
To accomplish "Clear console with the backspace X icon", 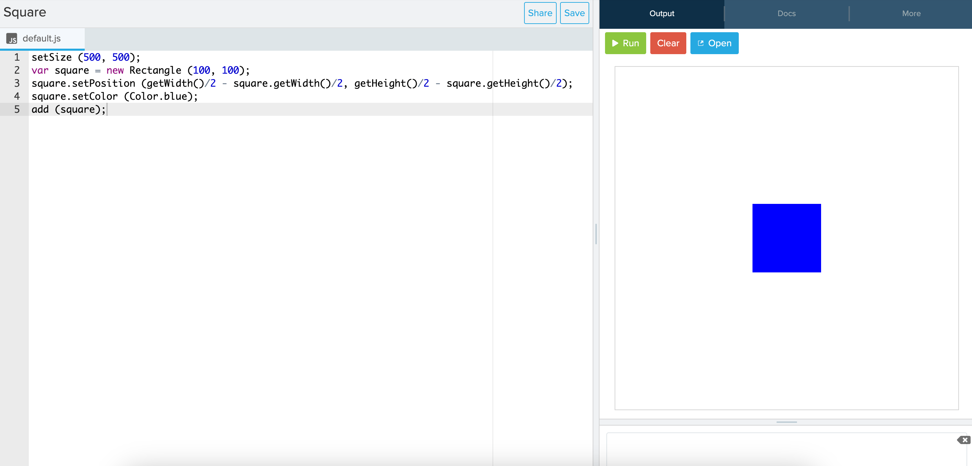I will coord(964,440).
